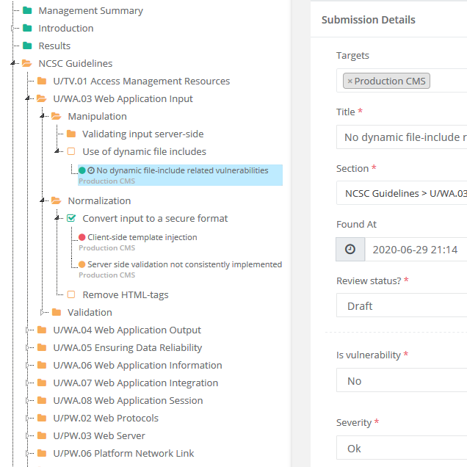This screenshot has height=467, width=467.
Task: Open the Severity dropdown showing Ok
Action: (x=402, y=448)
